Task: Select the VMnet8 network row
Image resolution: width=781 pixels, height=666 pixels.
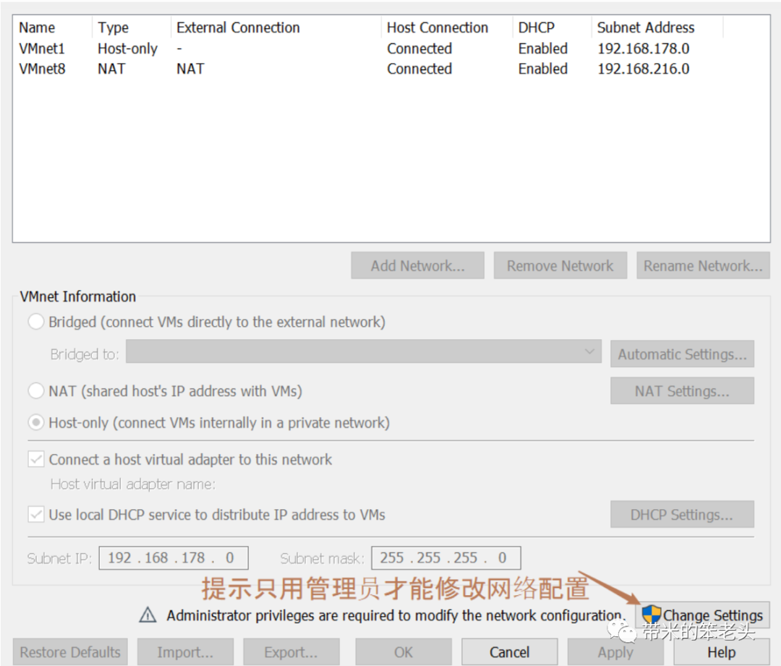Action: [391, 69]
